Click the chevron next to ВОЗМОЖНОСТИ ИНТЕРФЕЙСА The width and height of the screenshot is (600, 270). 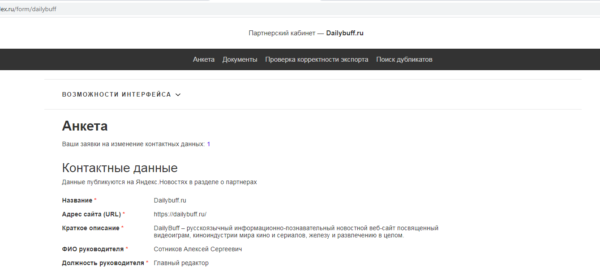coord(178,95)
